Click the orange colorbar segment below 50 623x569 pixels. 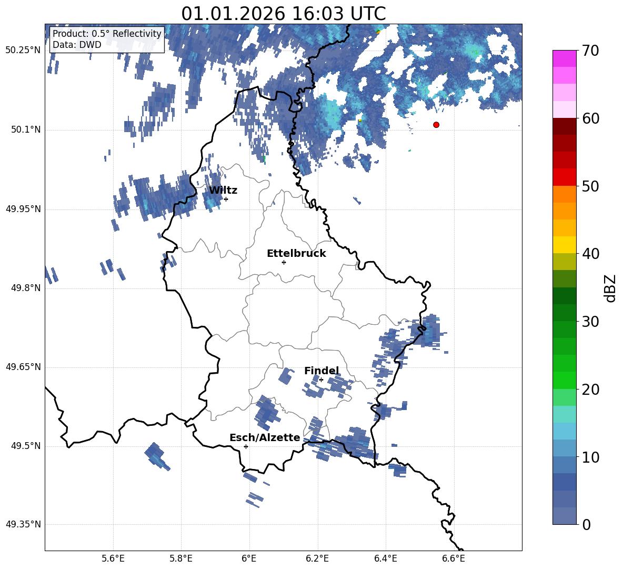(564, 194)
